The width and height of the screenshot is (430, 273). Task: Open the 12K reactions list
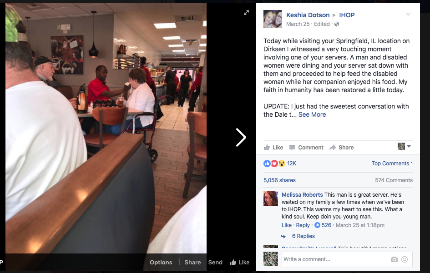(x=292, y=164)
